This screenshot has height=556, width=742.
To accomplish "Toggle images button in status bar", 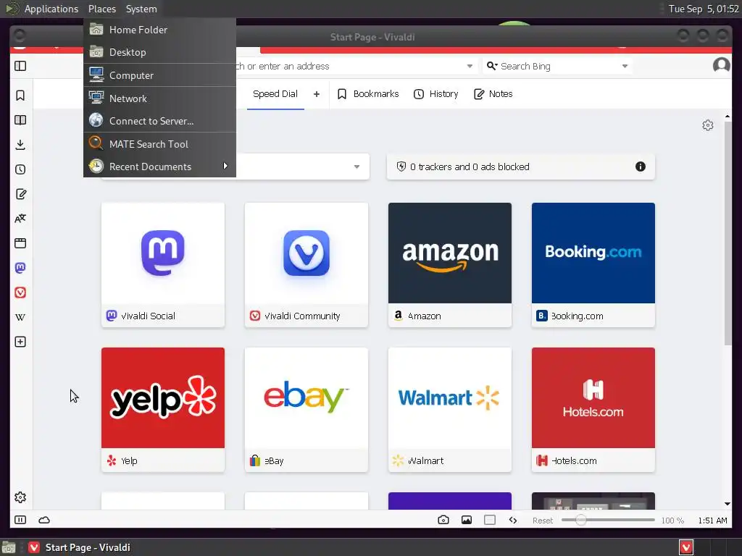I will (x=467, y=520).
